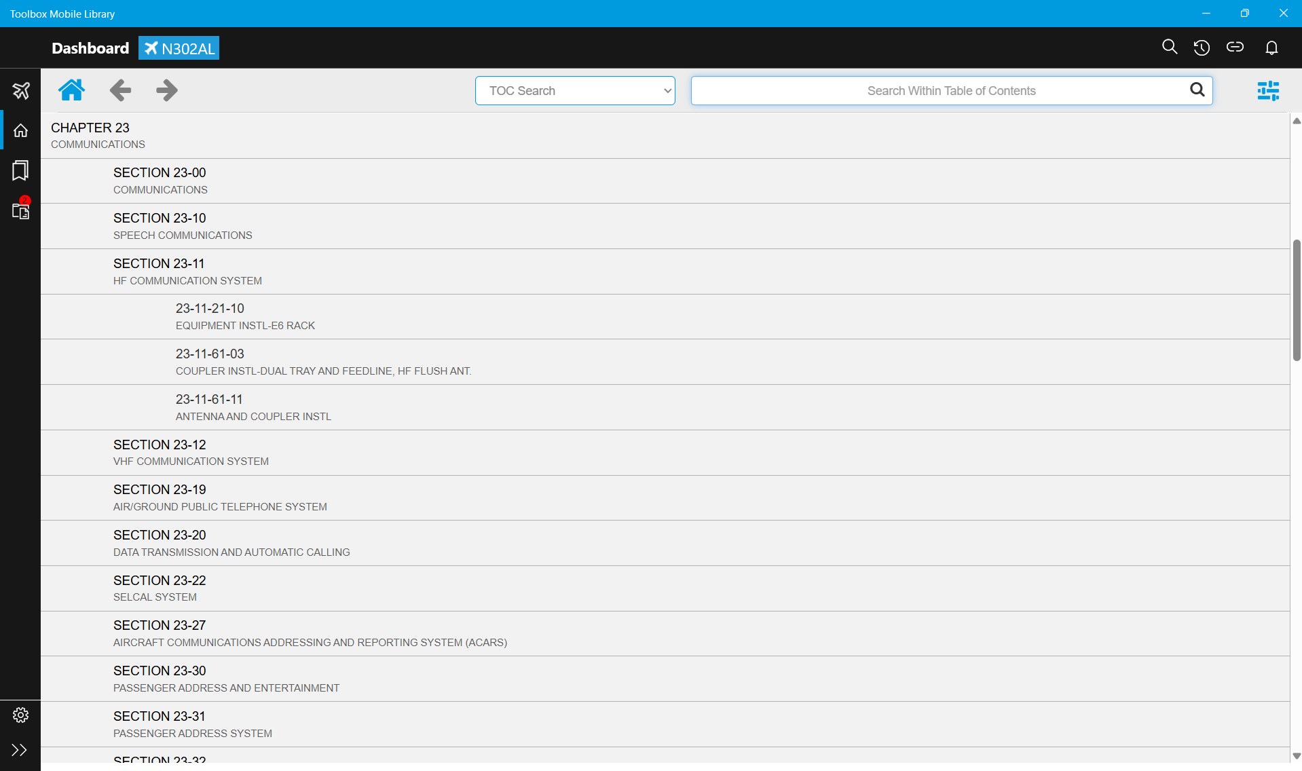Select the N302AL aircraft tag
Screen dimensions: 1302x771
click(179, 48)
